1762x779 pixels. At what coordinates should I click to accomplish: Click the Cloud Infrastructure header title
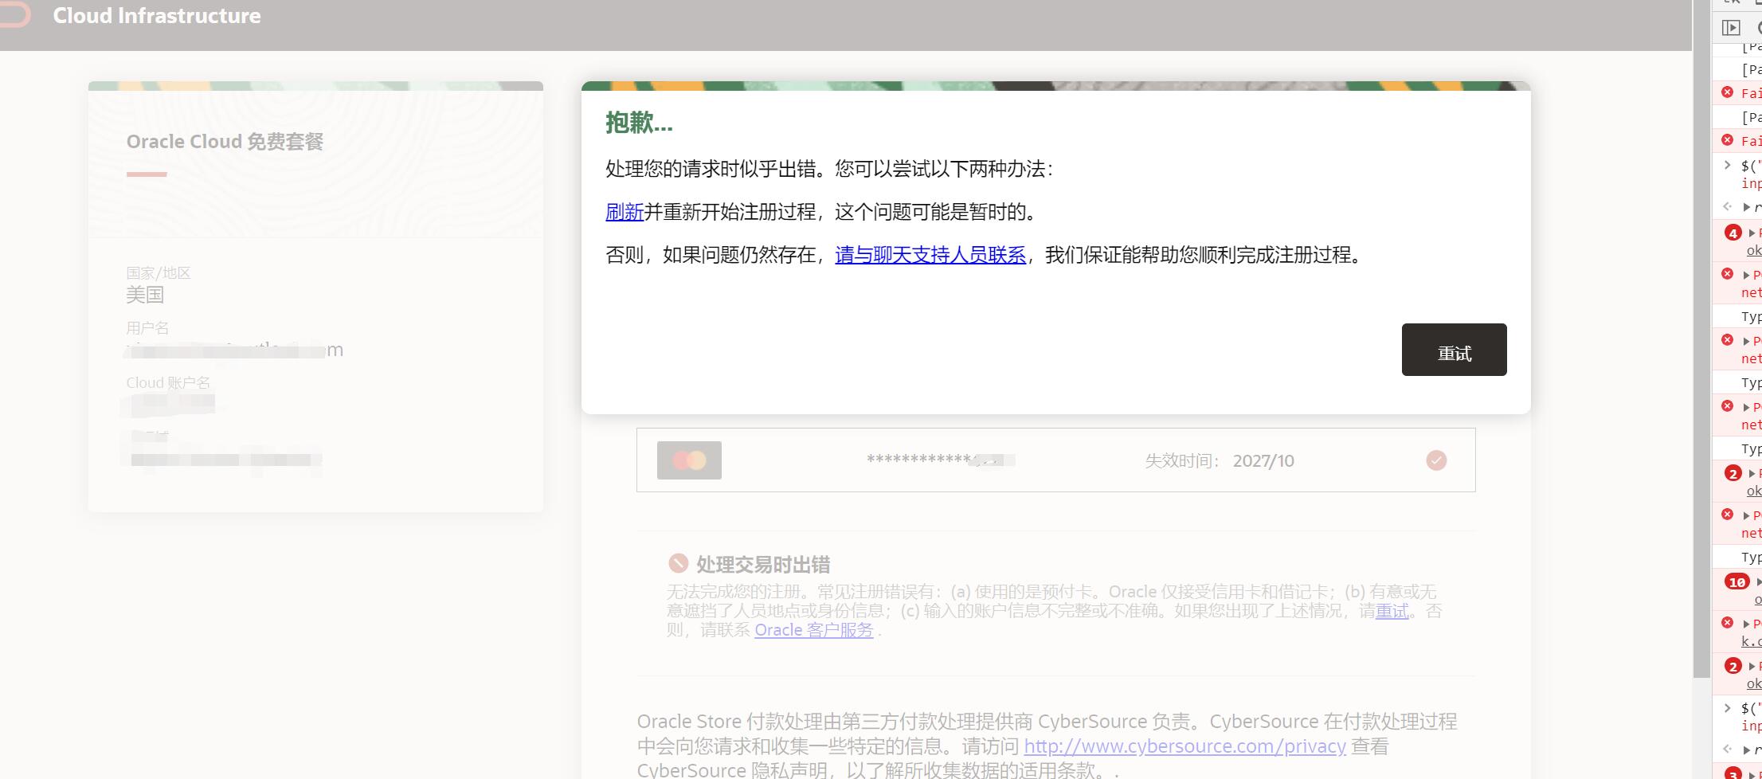157,16
